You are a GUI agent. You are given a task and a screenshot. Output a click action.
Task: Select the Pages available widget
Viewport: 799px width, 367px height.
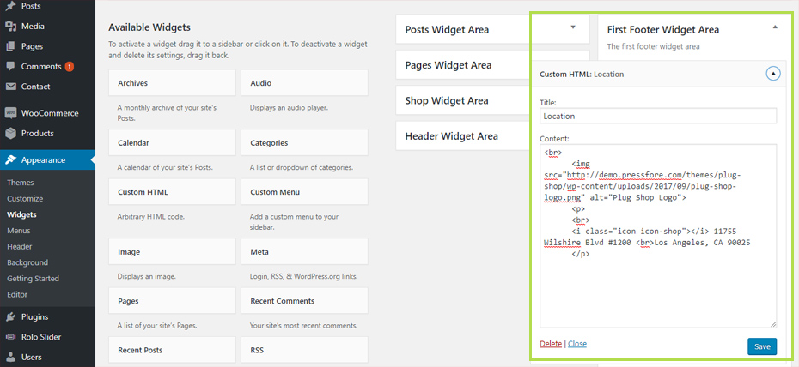172,301
